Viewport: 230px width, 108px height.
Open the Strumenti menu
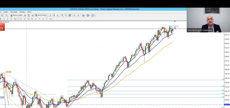pyautogui.click(x=14, y=12)
